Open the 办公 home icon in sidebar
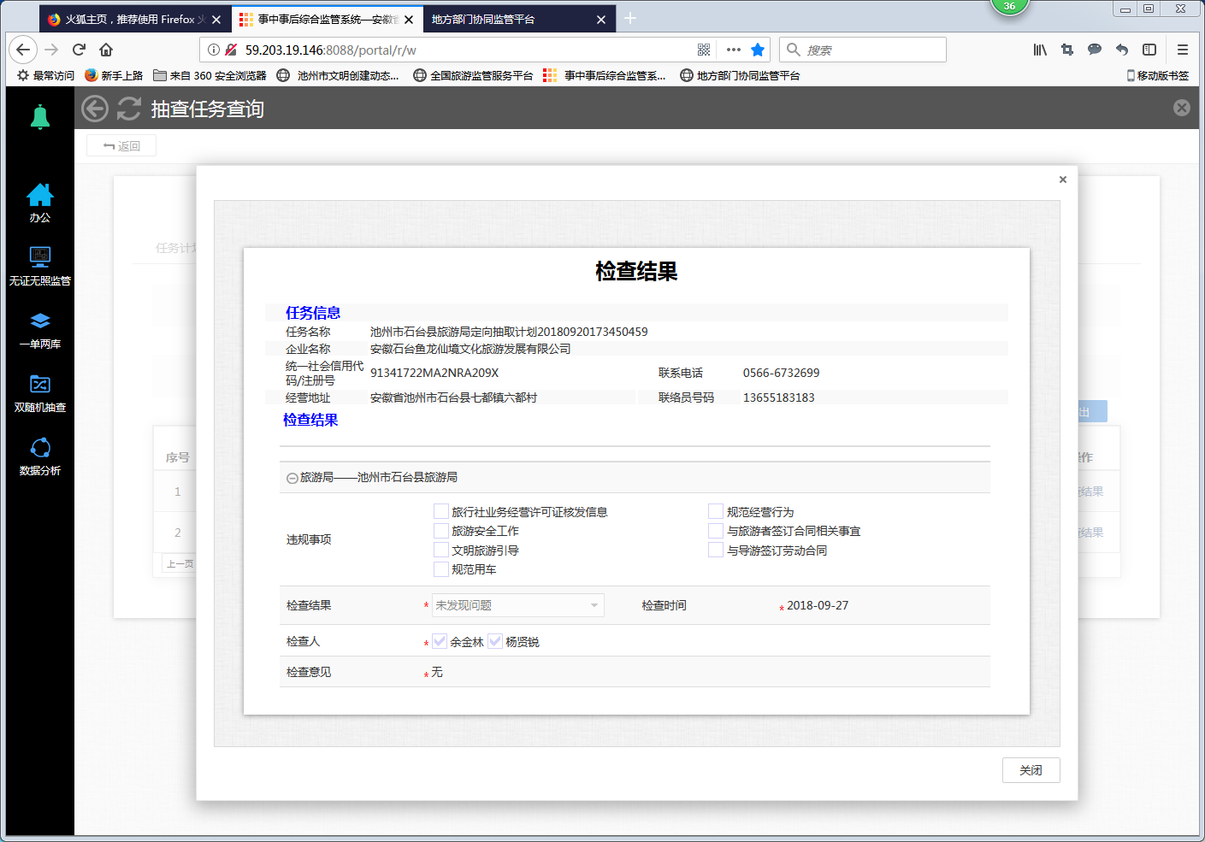Screen dimensions: 1205x842 [39, 203]
